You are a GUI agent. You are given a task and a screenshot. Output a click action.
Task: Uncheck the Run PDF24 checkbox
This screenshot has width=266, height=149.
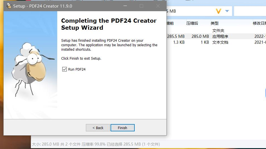(x=65, y=69)
